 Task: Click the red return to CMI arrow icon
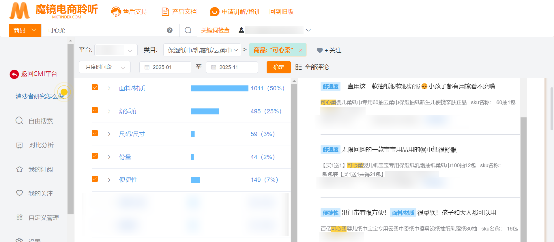[14, 74]
